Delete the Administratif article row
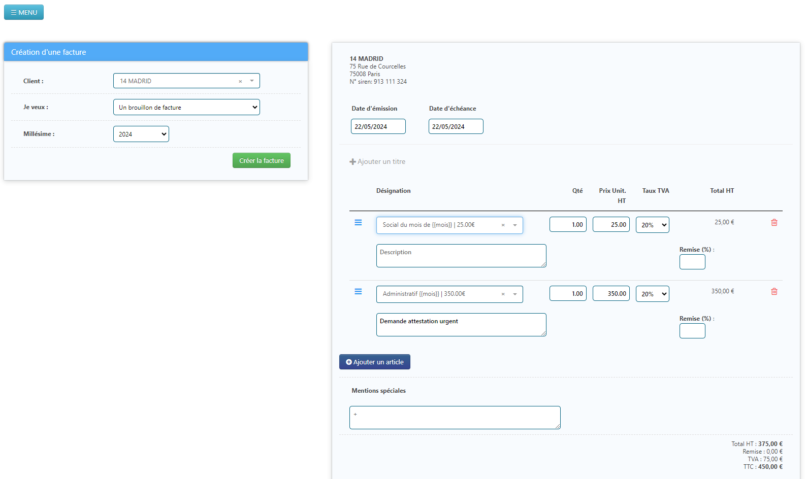Image resolution: width=806 pixels, height=479 pixels. 774,292
